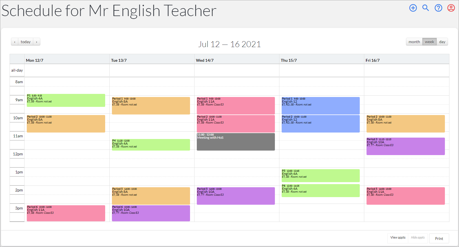Print the schedule

(439, 239)
